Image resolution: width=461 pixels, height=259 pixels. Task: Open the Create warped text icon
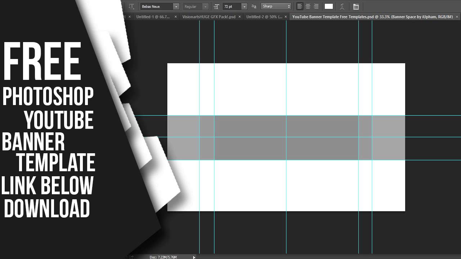click(x=342, y=6)
